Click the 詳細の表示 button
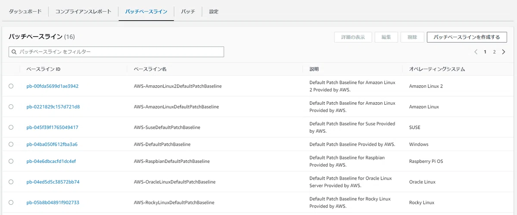Screen dimensions: 517x215 click(x=353, y=37)
